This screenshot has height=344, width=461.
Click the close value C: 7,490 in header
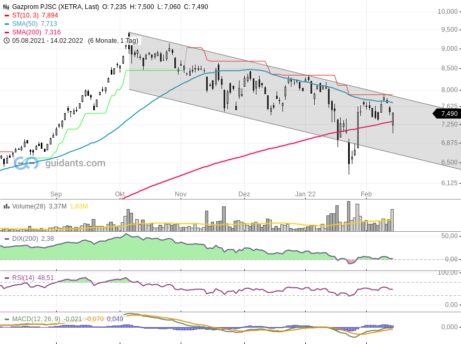click(196, 7)
